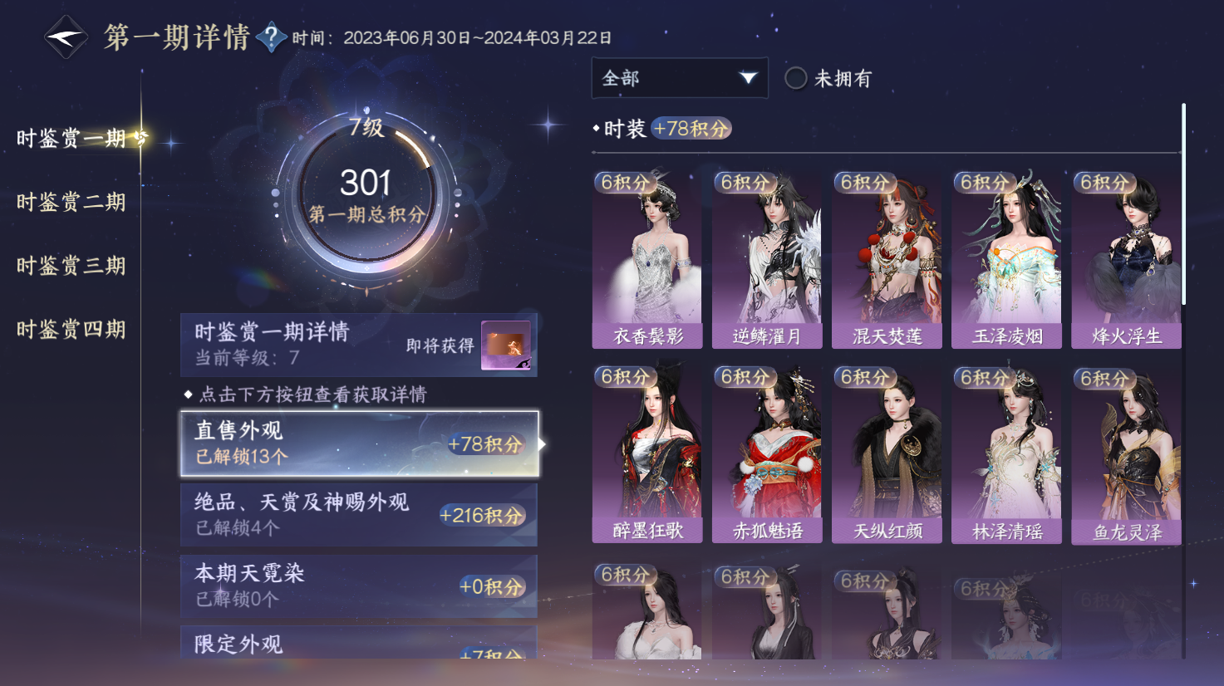Viewport: 1224px width, 686px height.
Task: Select the 本期天霓染 category
Action: click(x=359, y=586)
